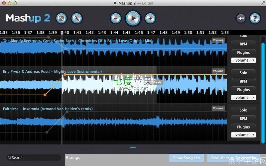Click the fullscreen arrows in the title bar

[x=263, y=3]
